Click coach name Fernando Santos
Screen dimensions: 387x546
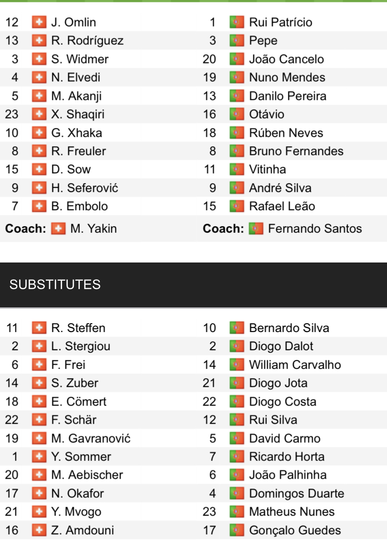coord(315,228)
